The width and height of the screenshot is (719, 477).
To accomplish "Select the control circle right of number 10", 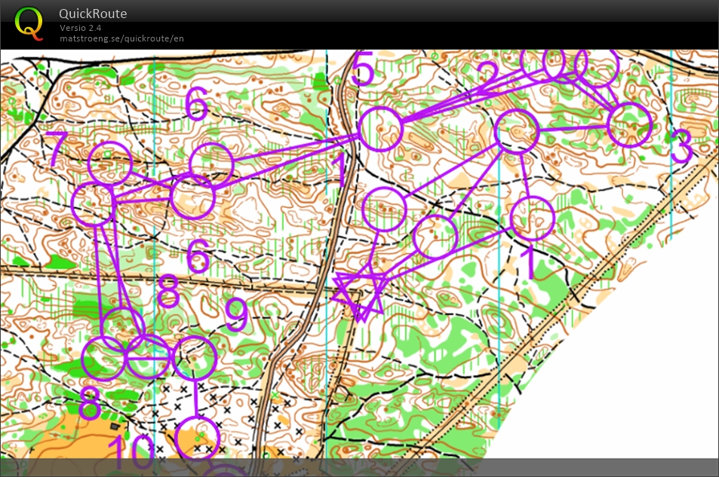I will tap(197, 439).
